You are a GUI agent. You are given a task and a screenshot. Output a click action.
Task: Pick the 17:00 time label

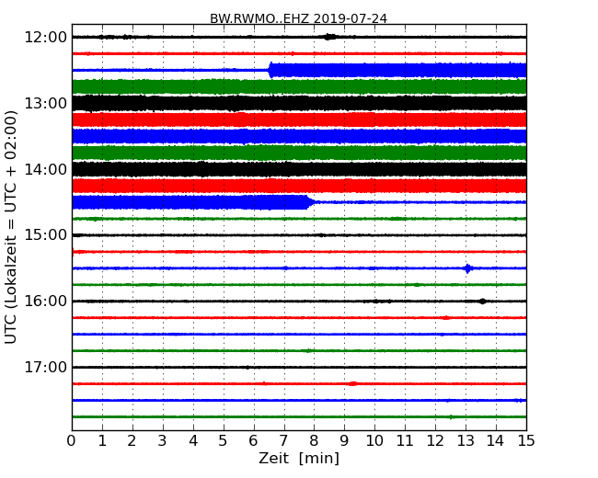click(45, 367)
